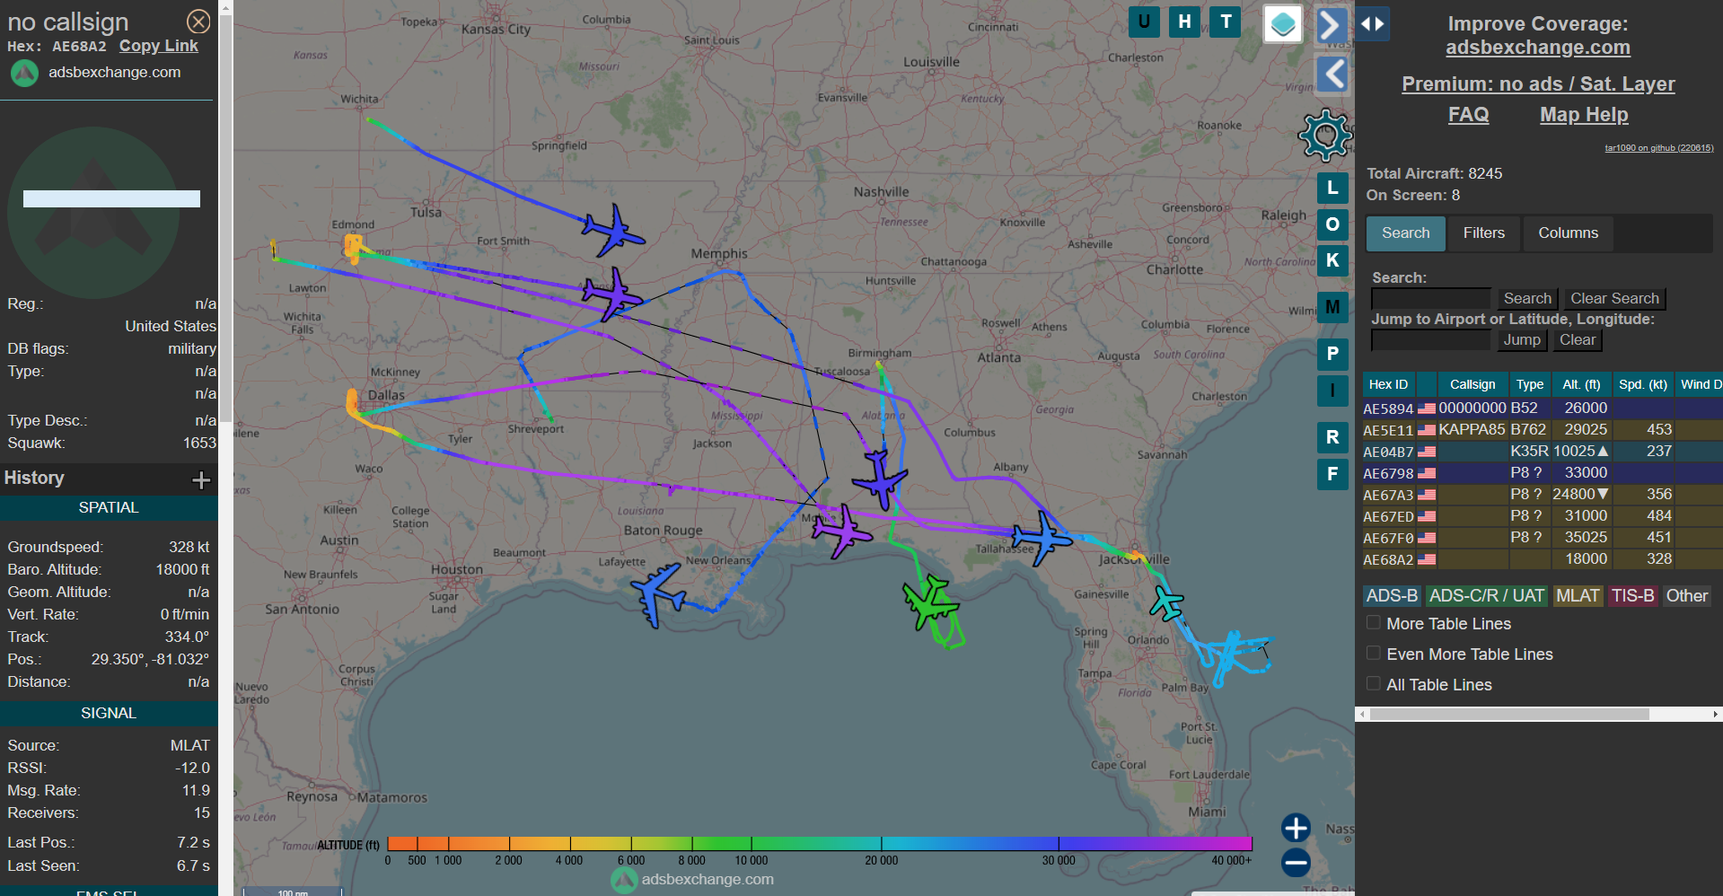Click the table horizontal scrollbar
This screenshot has height=896, width=1723.
click(1509, 715)
